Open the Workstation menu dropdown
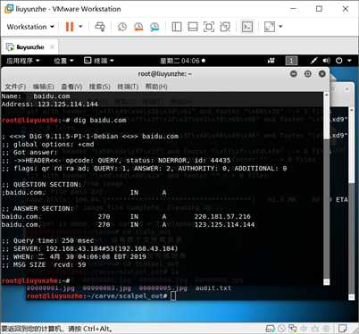Screen dimensions: 359x334 (x=30, y=27)
